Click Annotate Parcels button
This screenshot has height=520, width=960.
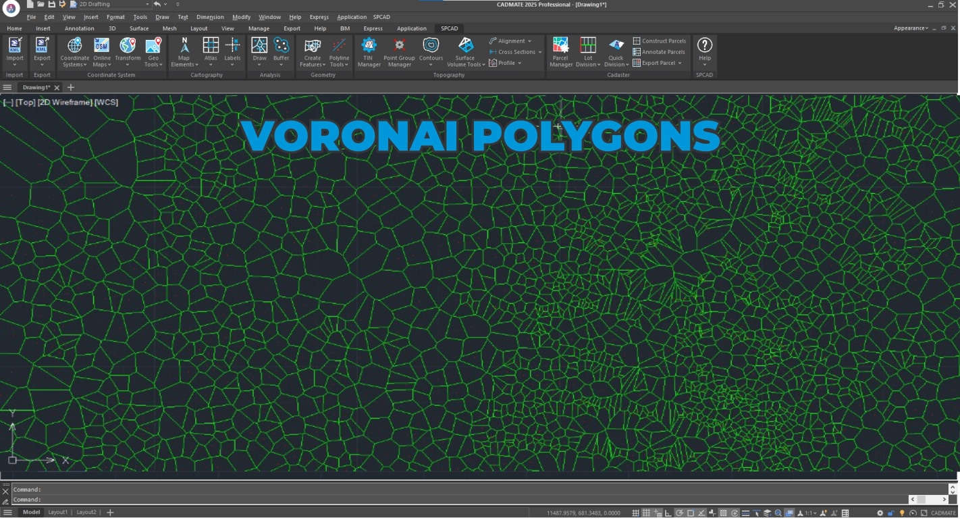pos(659,52)
